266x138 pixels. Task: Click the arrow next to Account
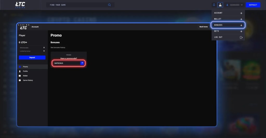click(241, 13)
